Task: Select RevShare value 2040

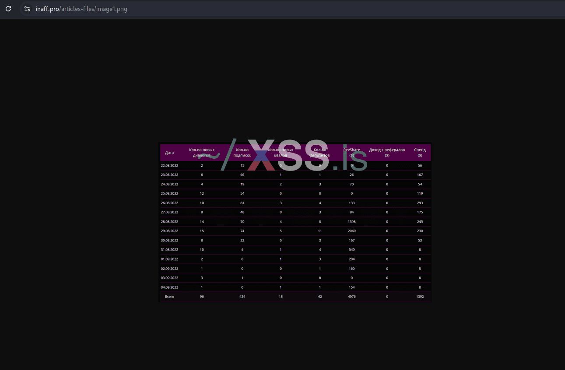Action: 352,231
